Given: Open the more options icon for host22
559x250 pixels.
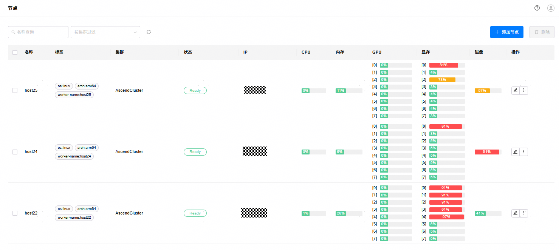Looking at the screenshot, I should point(523,213).
